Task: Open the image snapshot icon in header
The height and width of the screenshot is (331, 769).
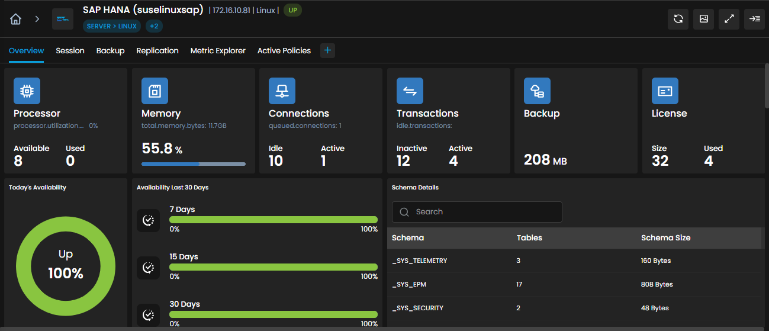Action: coord(704,19)
